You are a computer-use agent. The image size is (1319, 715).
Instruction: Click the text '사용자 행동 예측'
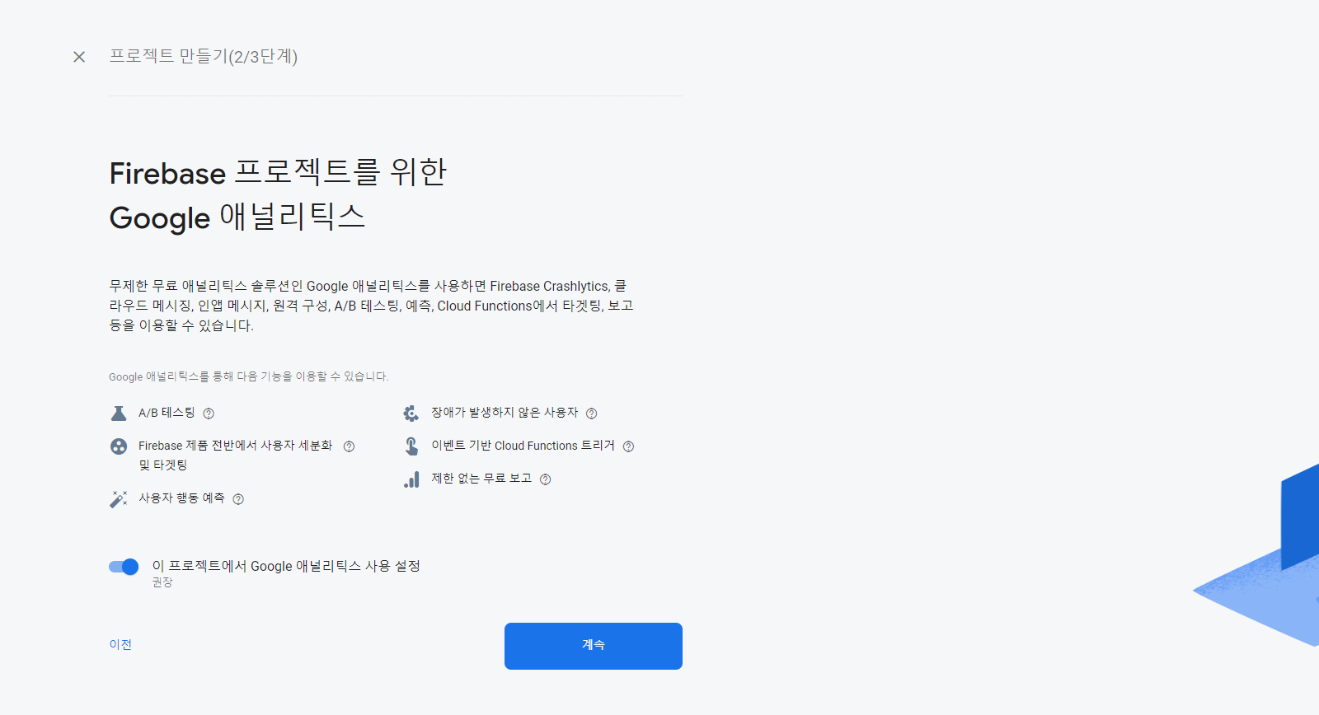181,498
